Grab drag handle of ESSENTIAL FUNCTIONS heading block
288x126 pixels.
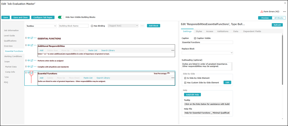click(x=26, y=38)
